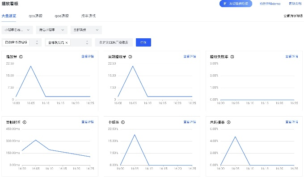Switch to the qoe tab
Image resolution: width=304 pixels, height=178 pixels.
coord(62,16)
